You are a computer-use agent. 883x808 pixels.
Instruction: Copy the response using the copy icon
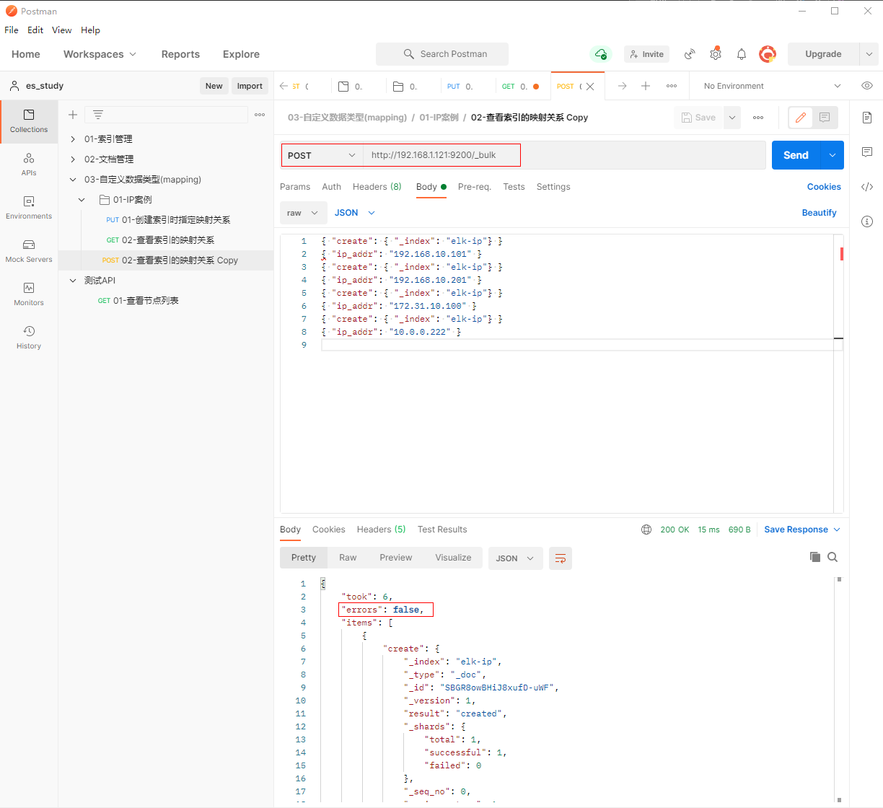(814, 557)
